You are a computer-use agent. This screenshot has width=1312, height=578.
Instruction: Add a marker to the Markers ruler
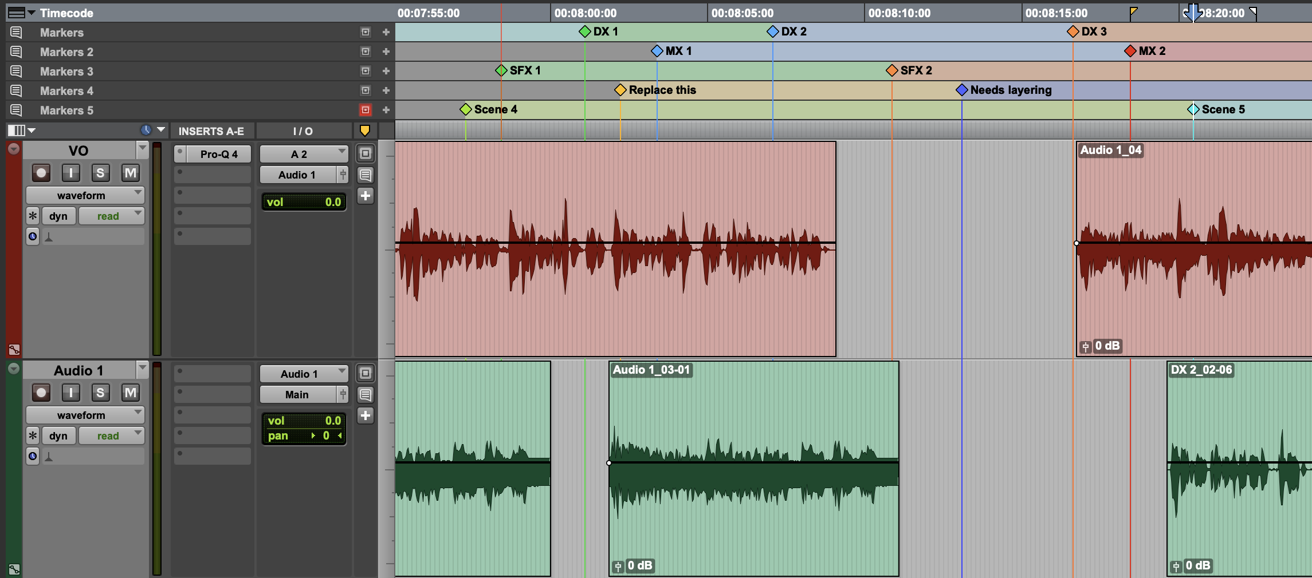(x=386, y=33)
